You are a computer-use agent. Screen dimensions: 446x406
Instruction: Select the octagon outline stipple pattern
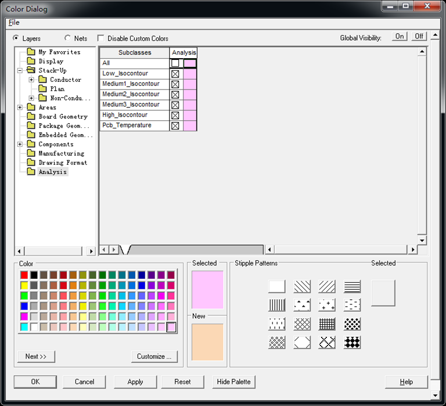point(302,342)
